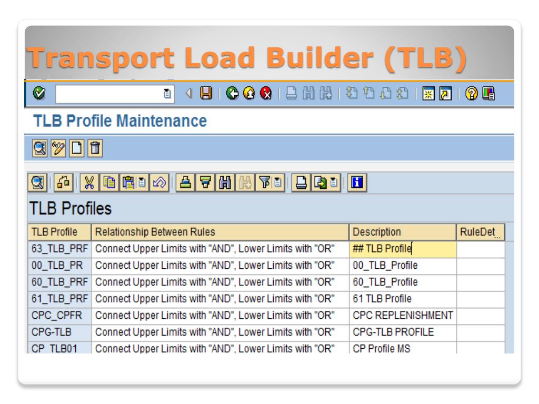Click the Paste clipboard icon
Screen dimensions: 539x404
tap(128, 183)
